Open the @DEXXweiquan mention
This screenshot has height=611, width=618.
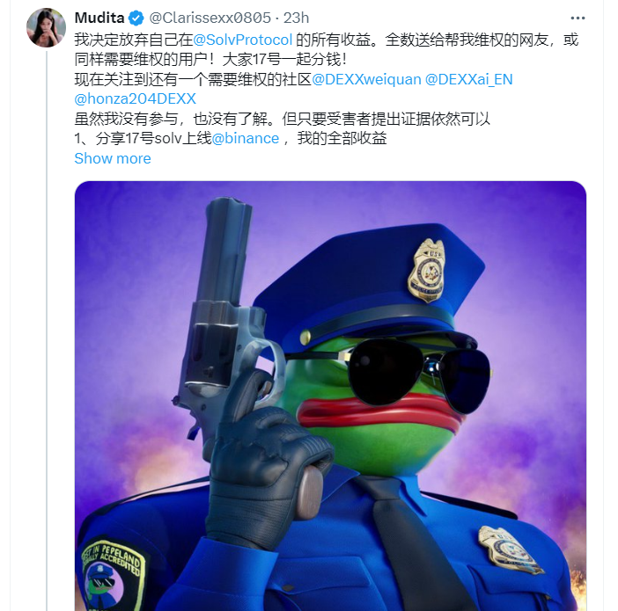(366, 79)
